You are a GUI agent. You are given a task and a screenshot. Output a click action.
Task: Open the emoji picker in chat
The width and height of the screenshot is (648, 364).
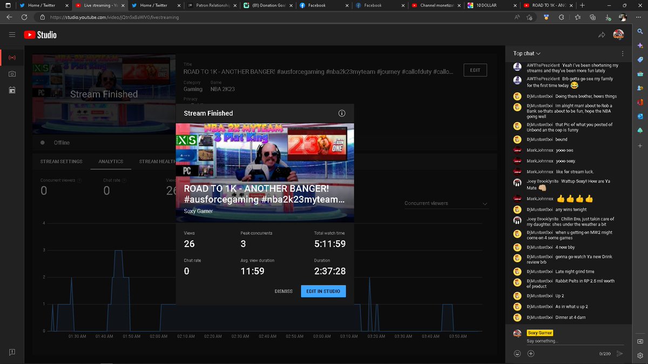click(517, 353)
